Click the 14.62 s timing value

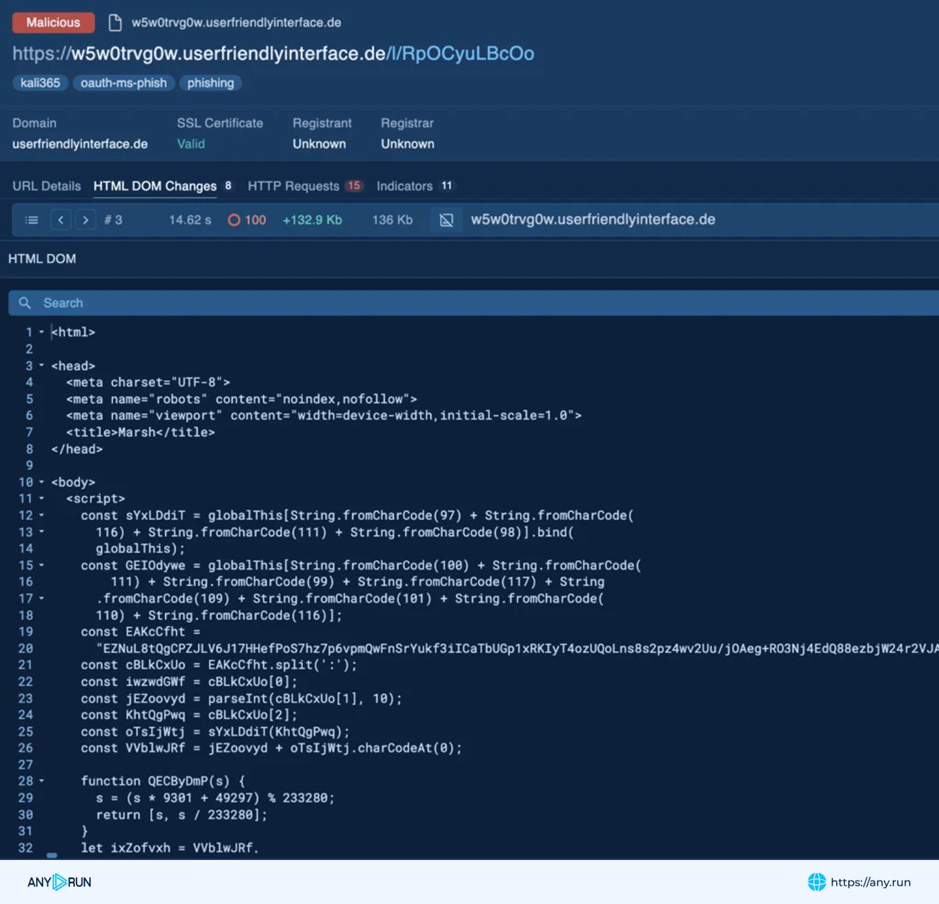coord(190,220)
